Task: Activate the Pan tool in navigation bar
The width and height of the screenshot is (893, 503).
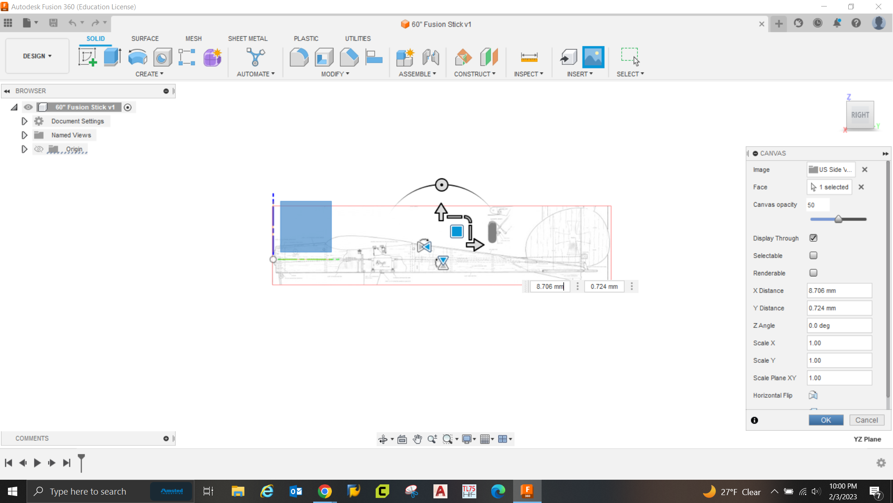Action: click(x=417, y=439)
